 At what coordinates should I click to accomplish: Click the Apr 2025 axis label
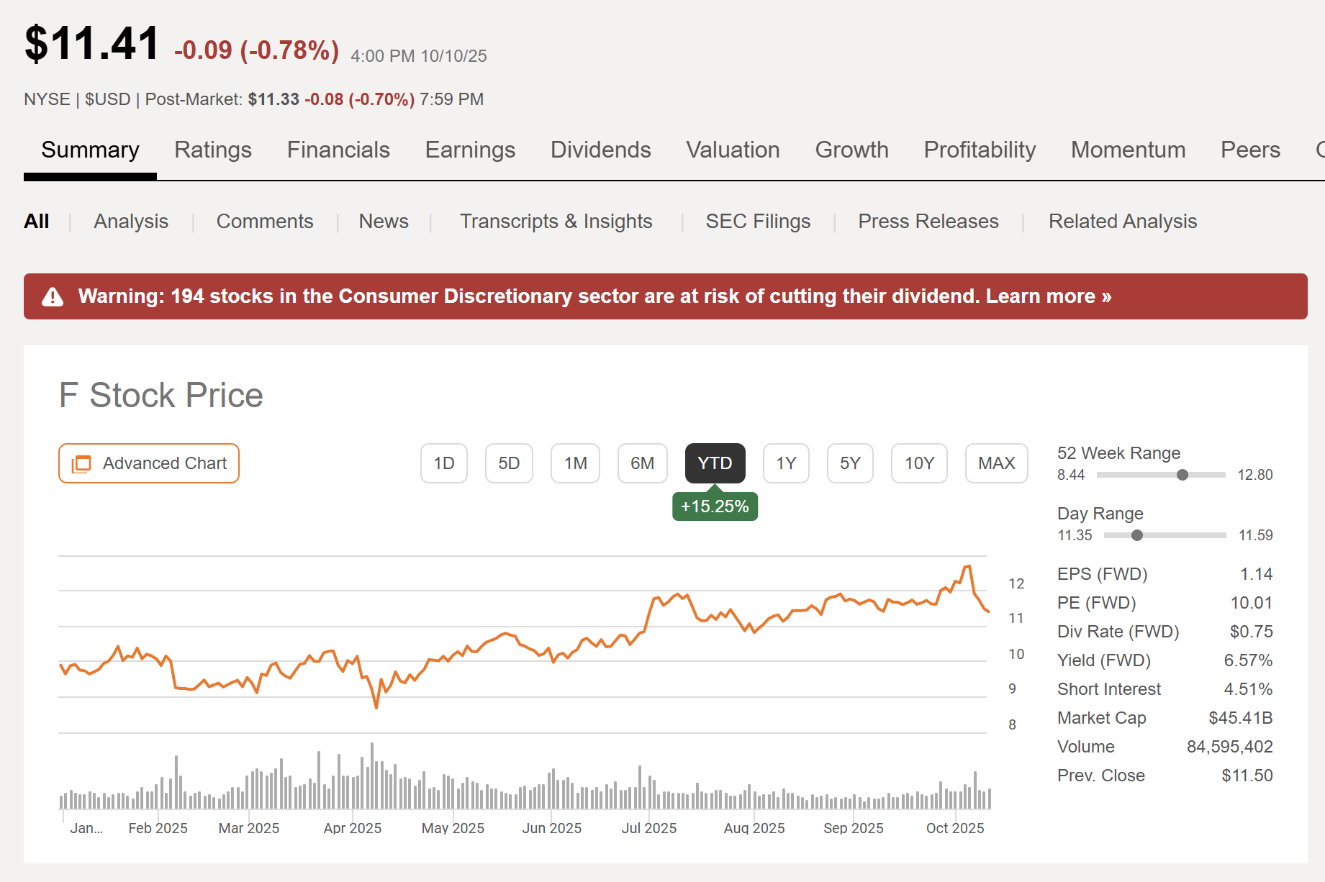coord(352,828)
